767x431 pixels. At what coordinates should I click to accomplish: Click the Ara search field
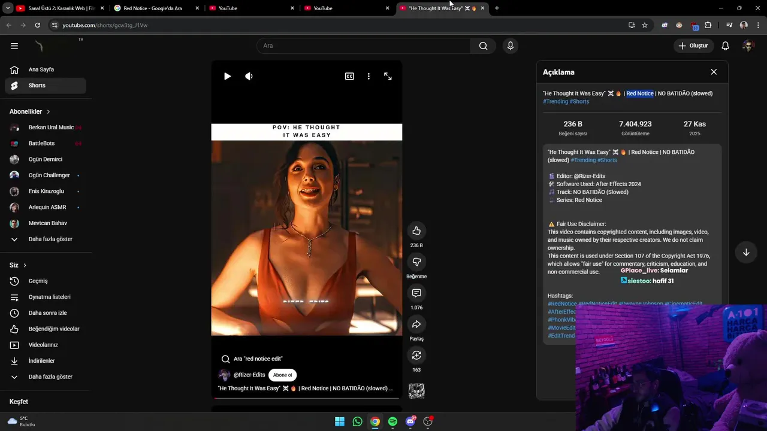[x=364, y=45]
